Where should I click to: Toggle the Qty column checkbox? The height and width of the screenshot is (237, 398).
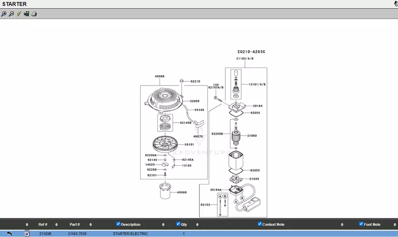pos(178,224)
